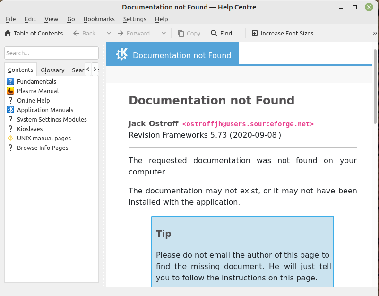Click the KDE logo on the document tab

tap(121, 54)
